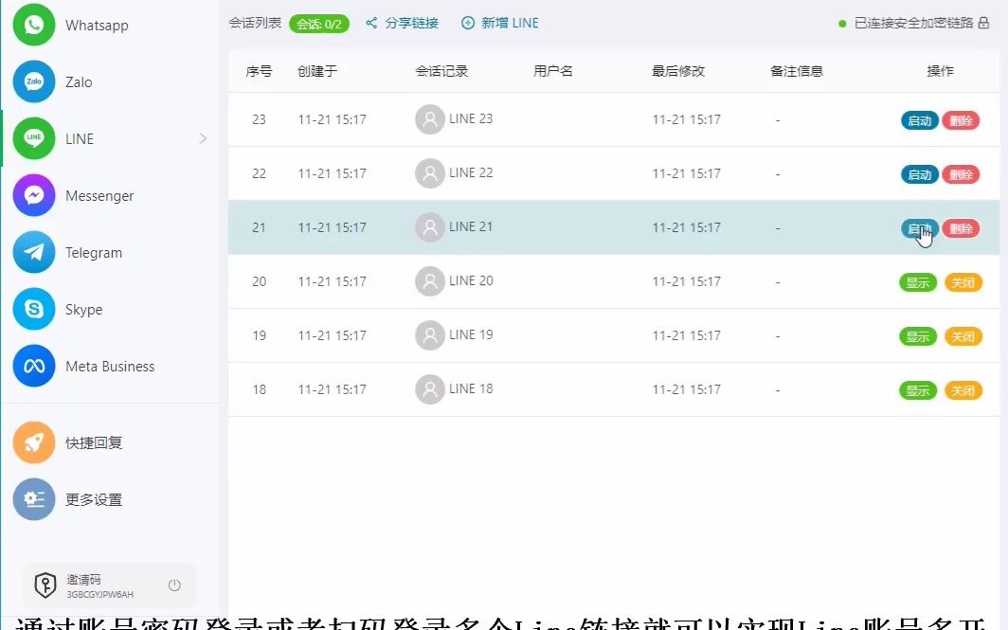
Task: Select the Telegram channel icon
Action: click(33, 252)
